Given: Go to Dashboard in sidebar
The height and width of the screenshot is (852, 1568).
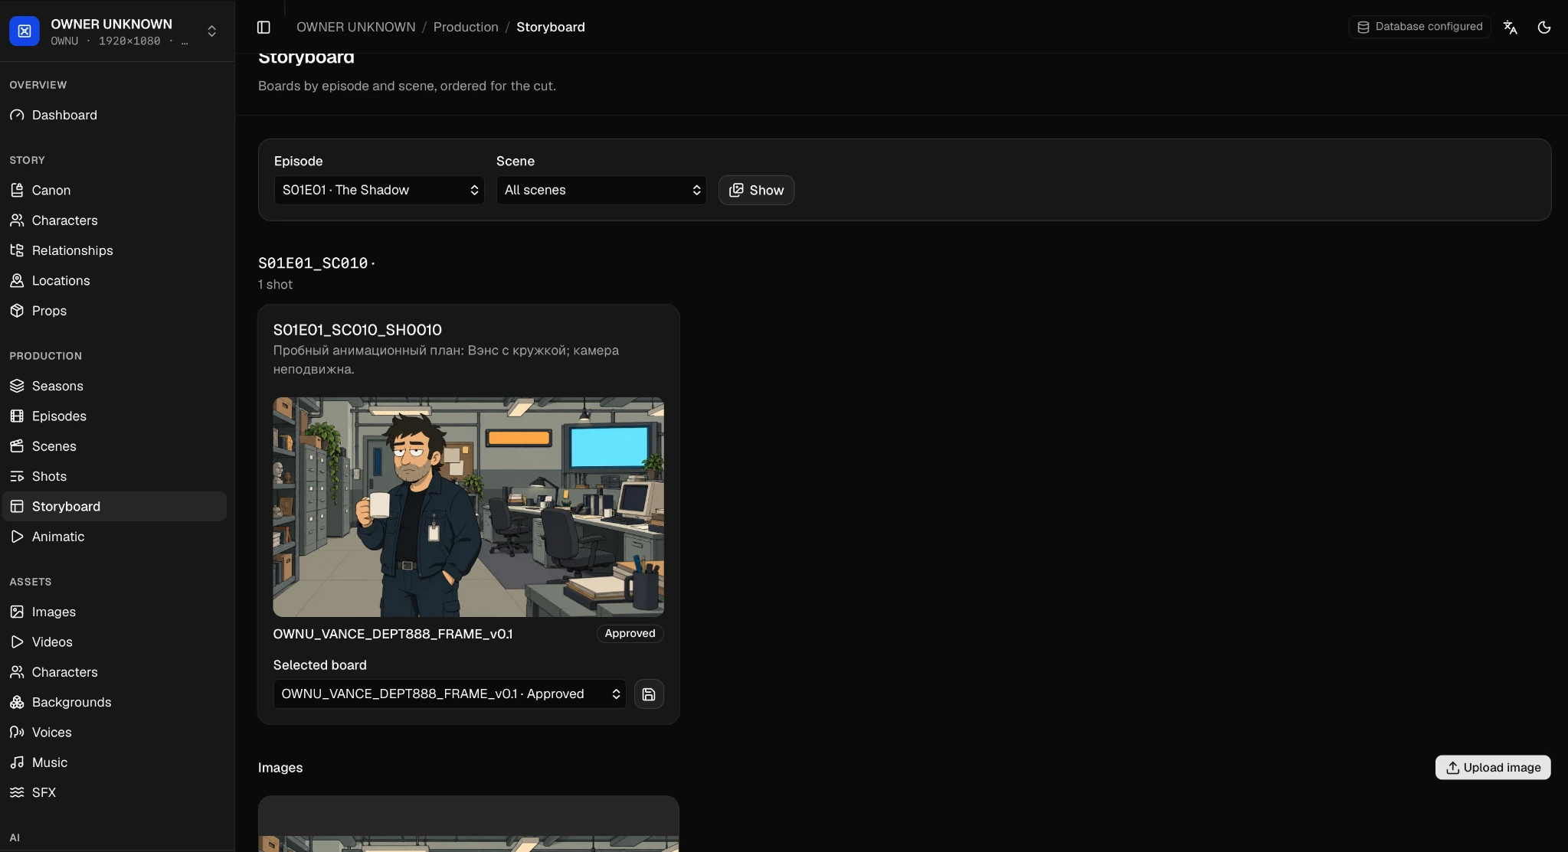Looking at the screenshot, I should (x=115, y=115).
